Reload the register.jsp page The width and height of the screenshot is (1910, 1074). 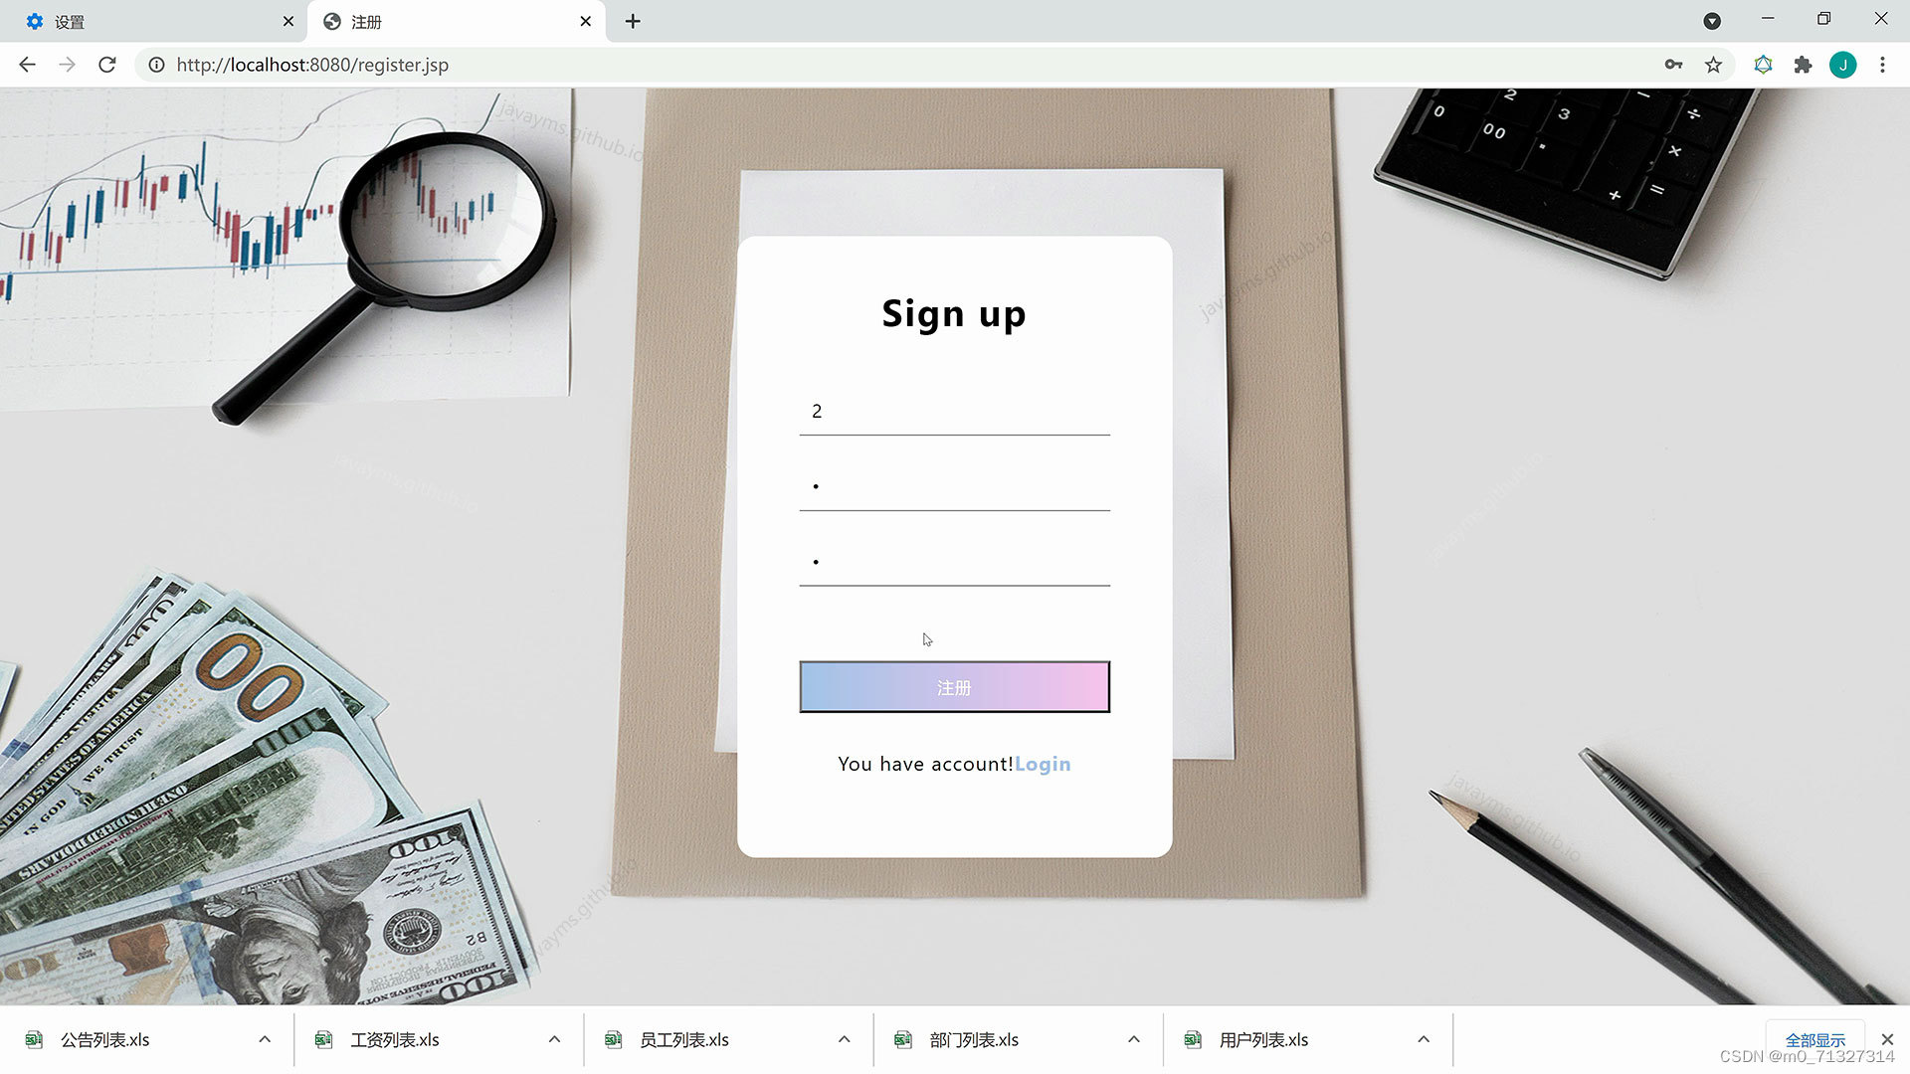(107, 65)
